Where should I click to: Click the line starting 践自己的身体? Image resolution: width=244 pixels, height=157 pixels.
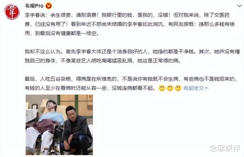[x=103, y=60]
